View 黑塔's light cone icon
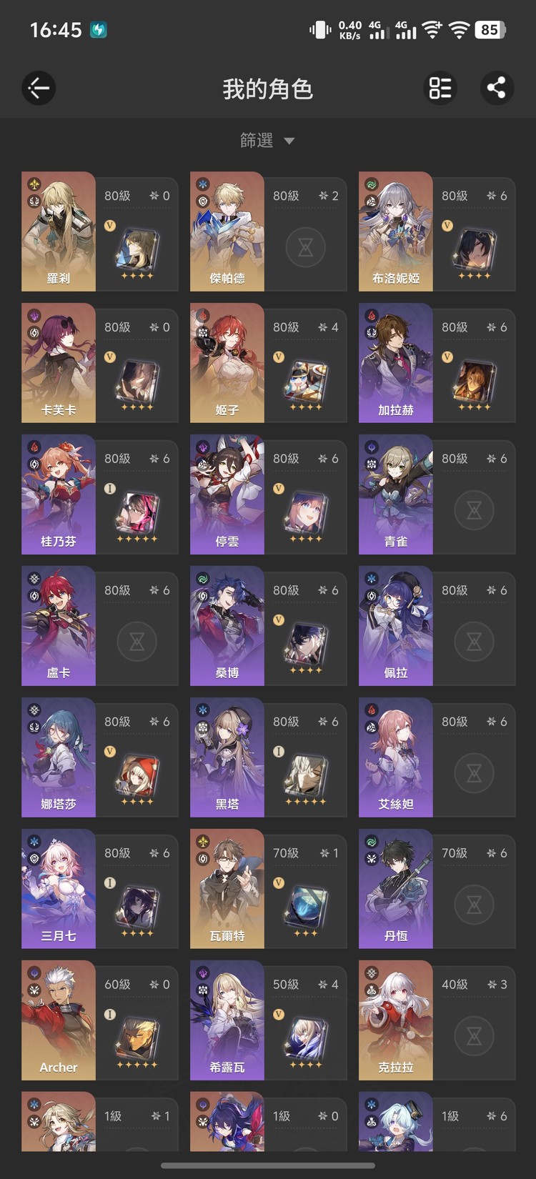This screenshot has height=1179, width=536. tap(305, 775)
